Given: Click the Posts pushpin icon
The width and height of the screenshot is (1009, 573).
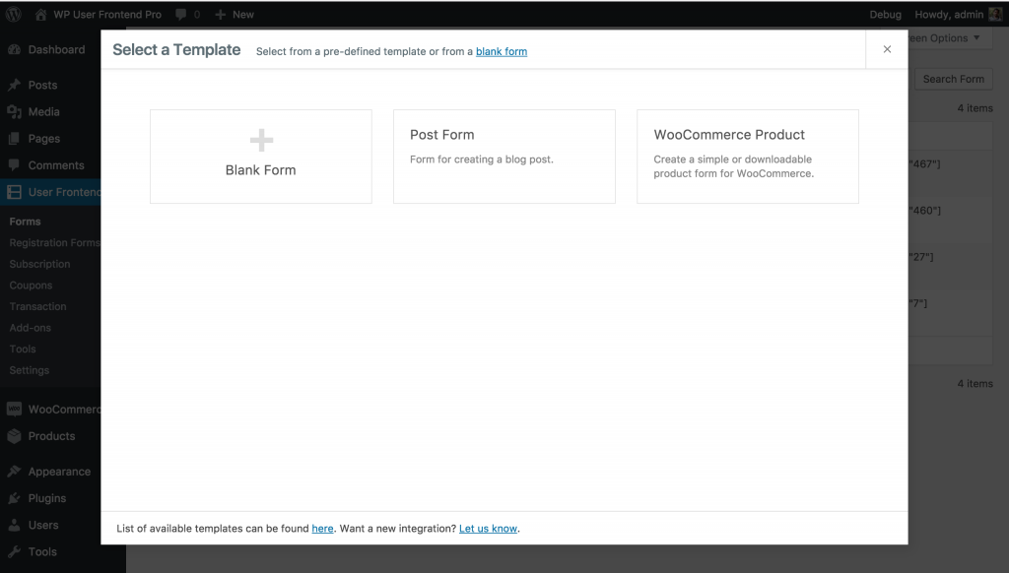Looking at the screenshot, I should (x=14, y=85).
